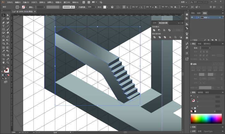The width and height of the screenshot is (225, 134).
Task: Open the File menu
Action: (x=10, y=2)
